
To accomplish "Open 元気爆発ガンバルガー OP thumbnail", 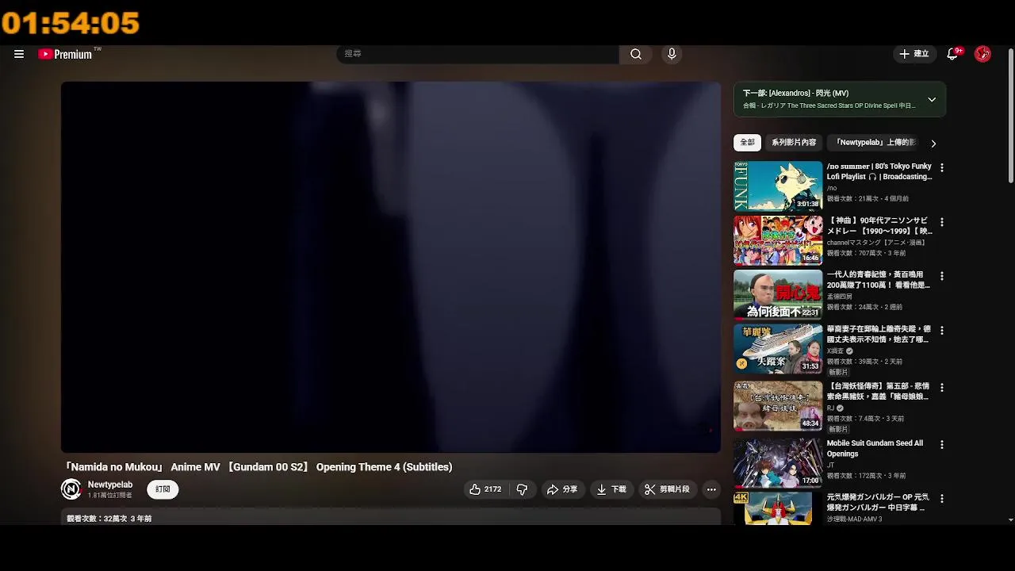I will 778,508.
